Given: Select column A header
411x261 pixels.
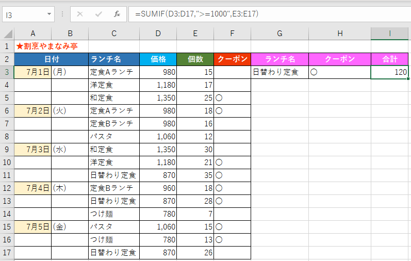Looking at the screenshot, I should pyautogui.click(x=33, y=34).
